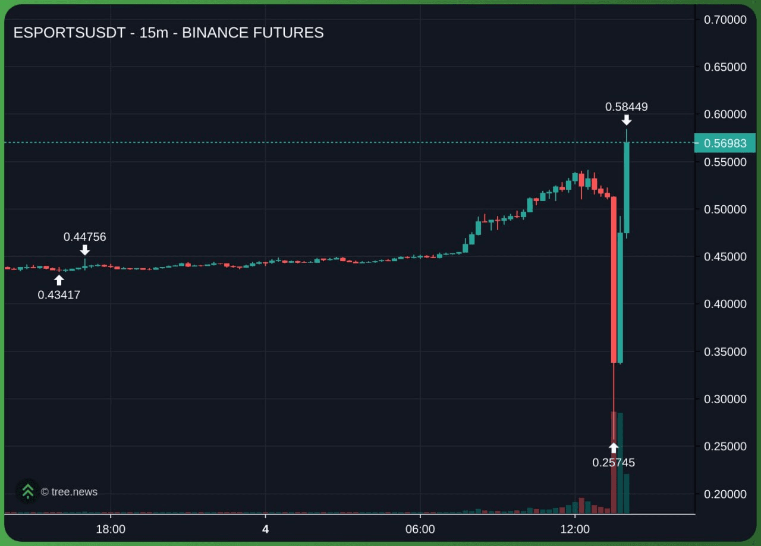
Task: Click the 0.44756 price annotation
Action: point(85,237)
